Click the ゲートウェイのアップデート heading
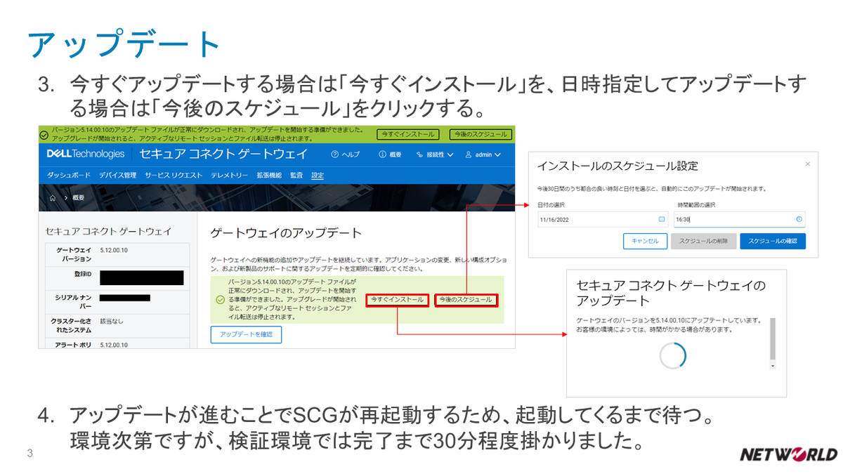This screenshot has height=474, width=843. point(286,232)
